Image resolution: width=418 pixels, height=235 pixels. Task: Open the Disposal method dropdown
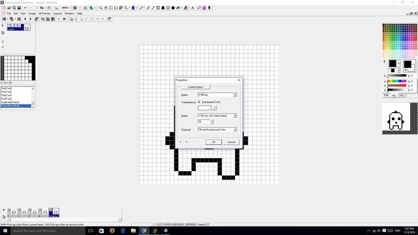235,130
